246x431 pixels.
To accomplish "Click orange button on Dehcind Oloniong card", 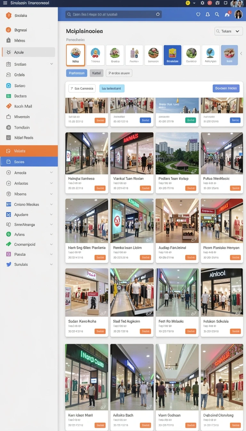I will [x=235, y=425].
